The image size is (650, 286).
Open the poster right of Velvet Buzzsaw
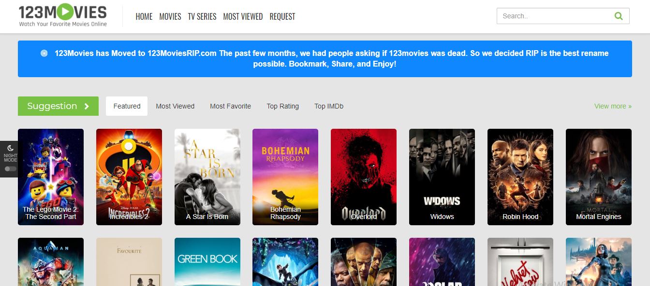tap(599, 262)
